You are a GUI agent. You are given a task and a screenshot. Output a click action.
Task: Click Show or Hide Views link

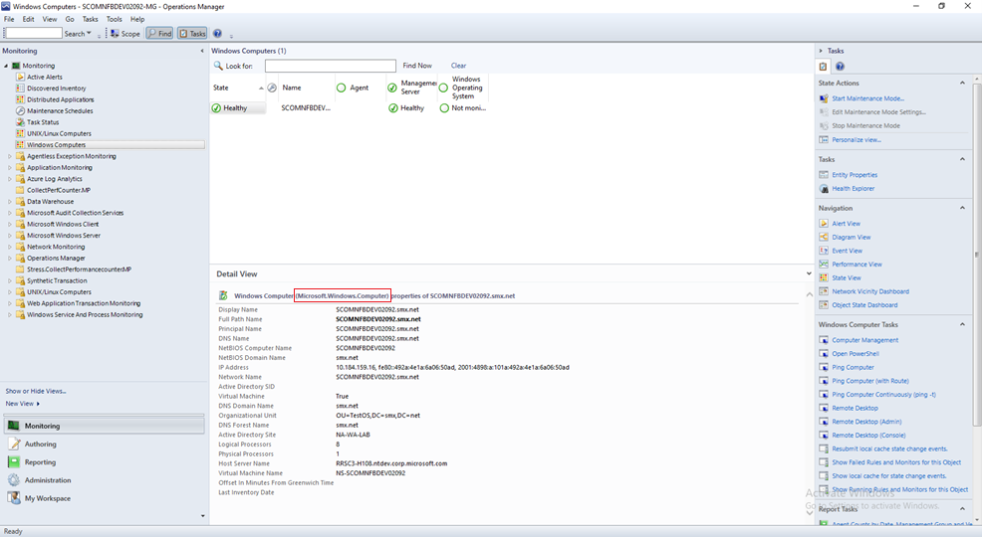point(36,392)
